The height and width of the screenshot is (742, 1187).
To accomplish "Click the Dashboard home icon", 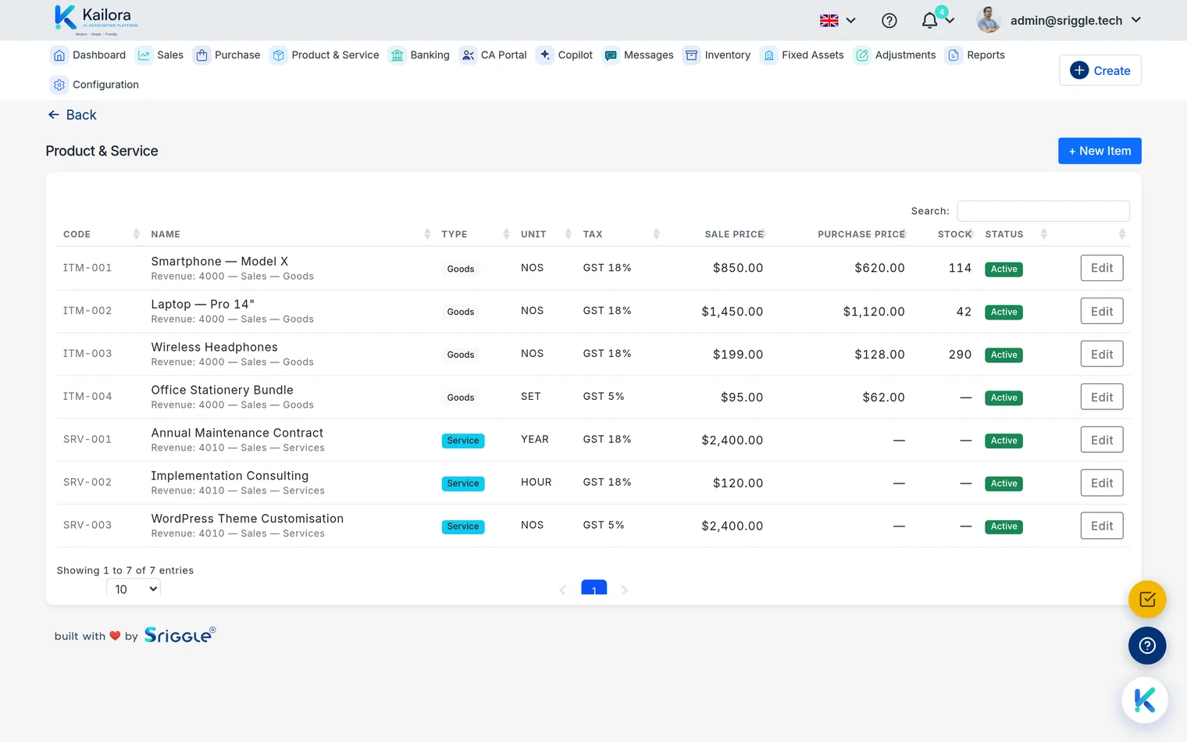I will [x=59, y=55].
